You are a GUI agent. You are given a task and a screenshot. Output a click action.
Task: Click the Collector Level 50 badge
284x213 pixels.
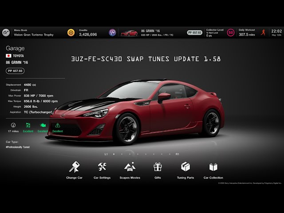[231, 32]
